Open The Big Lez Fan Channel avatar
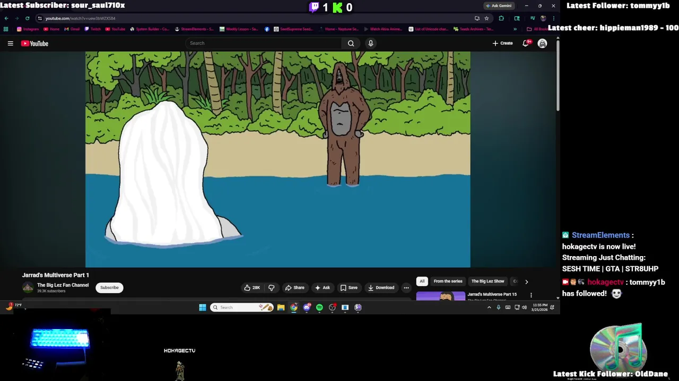Image resolution: width=679 pixels, height=381 pixels. (28, 288)
